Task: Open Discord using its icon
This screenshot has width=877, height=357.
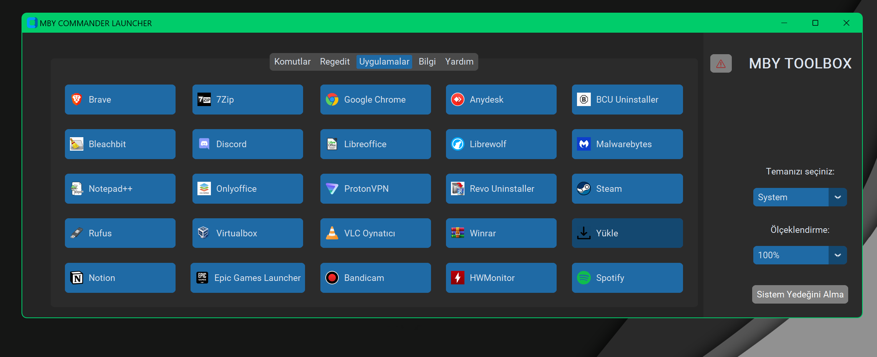Action: (204, 144)
